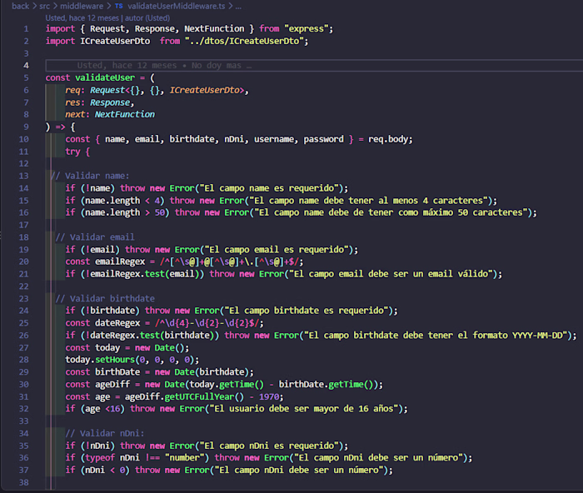Click 'dateRegex' variable declaration on line 25
The width and height of the screenshot is (583, 493).
(x=117, y=323)
